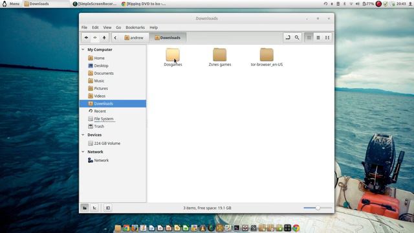Toggle the location entry button
This screenshot has height=233, width=414.
(x=288, y=38)
